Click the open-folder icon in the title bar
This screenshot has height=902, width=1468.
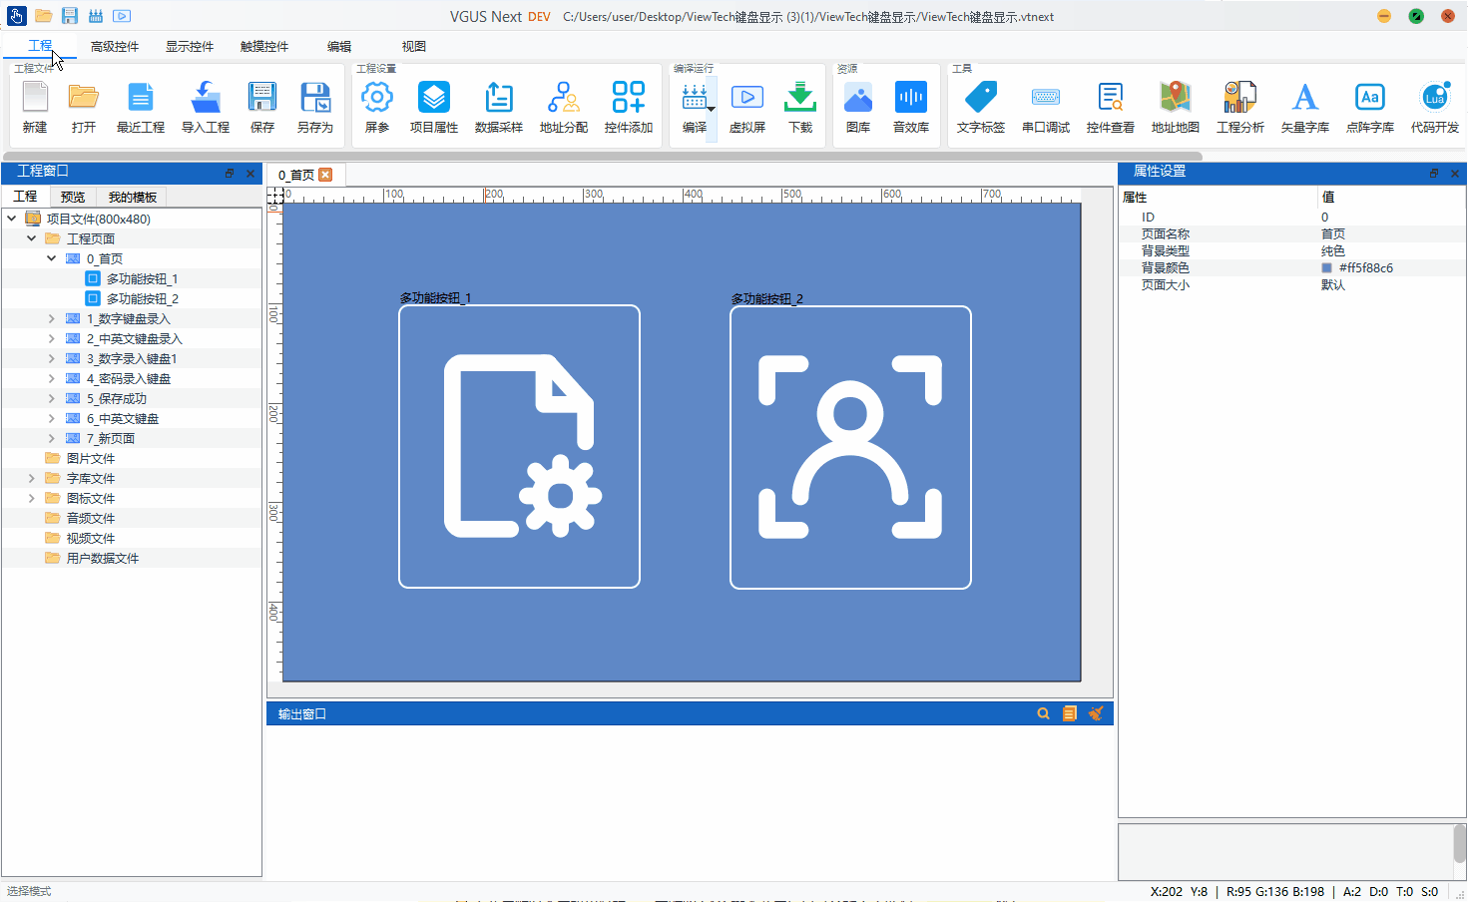point(43,16)
